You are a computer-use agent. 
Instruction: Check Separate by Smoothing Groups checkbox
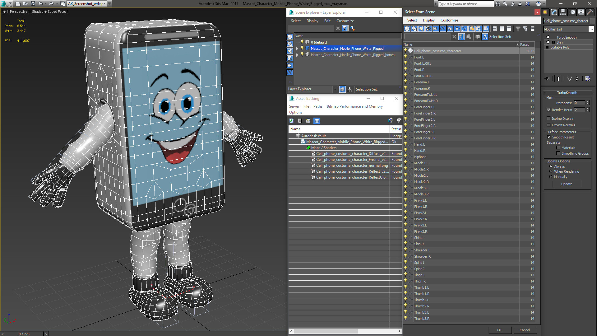pos(558,153)
